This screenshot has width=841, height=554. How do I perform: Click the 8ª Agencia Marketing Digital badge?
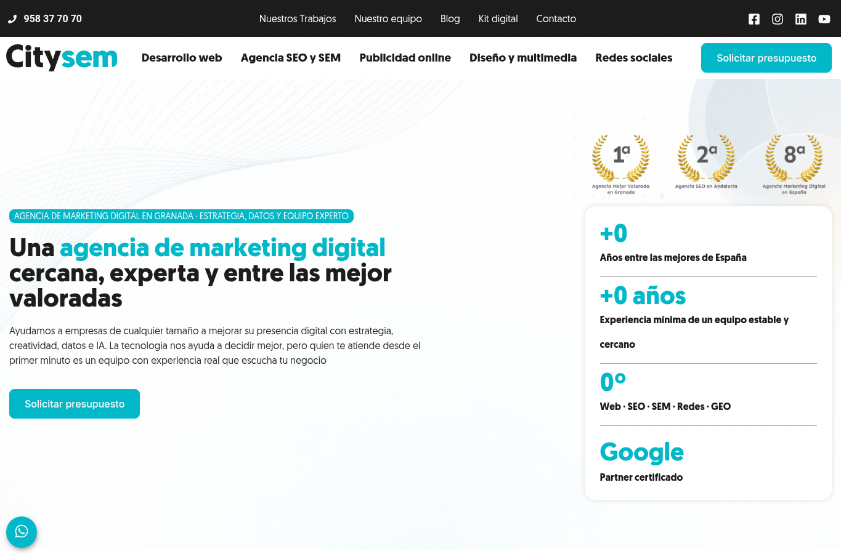point(794,164)
